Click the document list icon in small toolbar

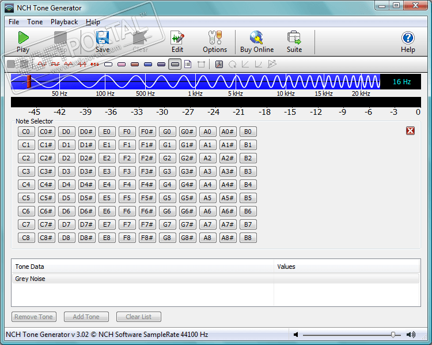pyautogui.click(x=188, y=64)
